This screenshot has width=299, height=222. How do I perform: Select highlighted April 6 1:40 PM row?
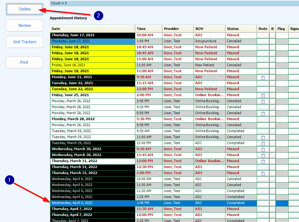[x=174, y=203]
